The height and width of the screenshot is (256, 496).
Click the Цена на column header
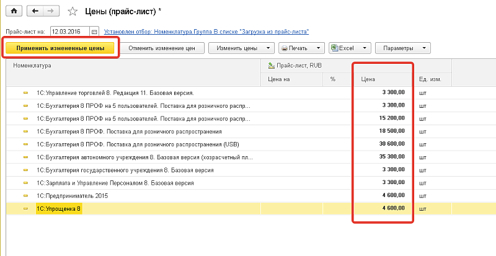[x=291, y=79]
